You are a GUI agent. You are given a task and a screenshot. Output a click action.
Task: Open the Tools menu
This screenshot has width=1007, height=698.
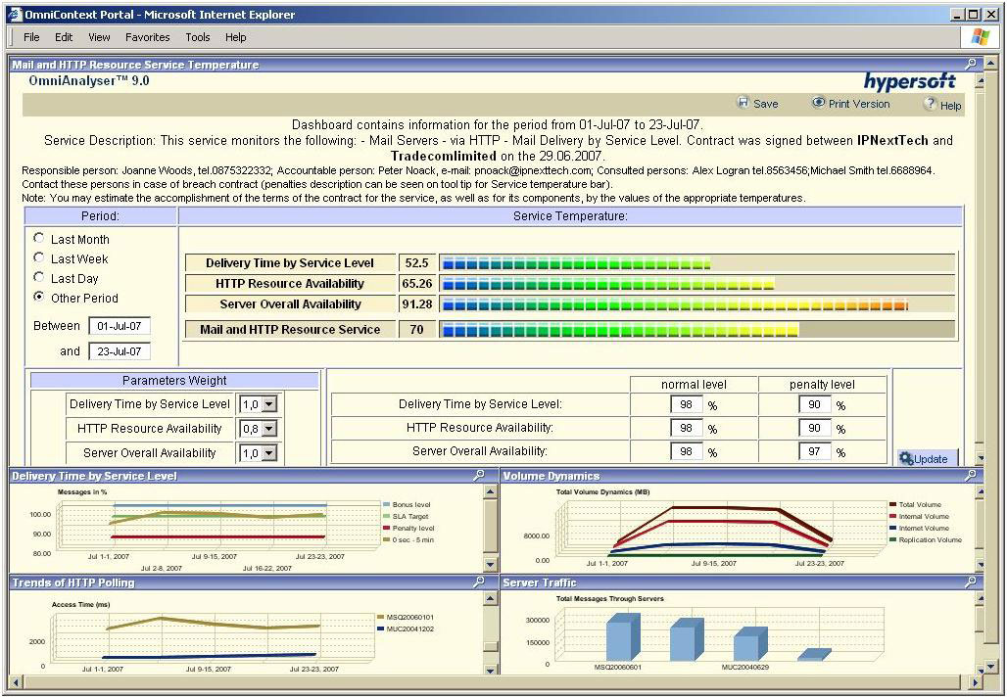tap(198, 37)
